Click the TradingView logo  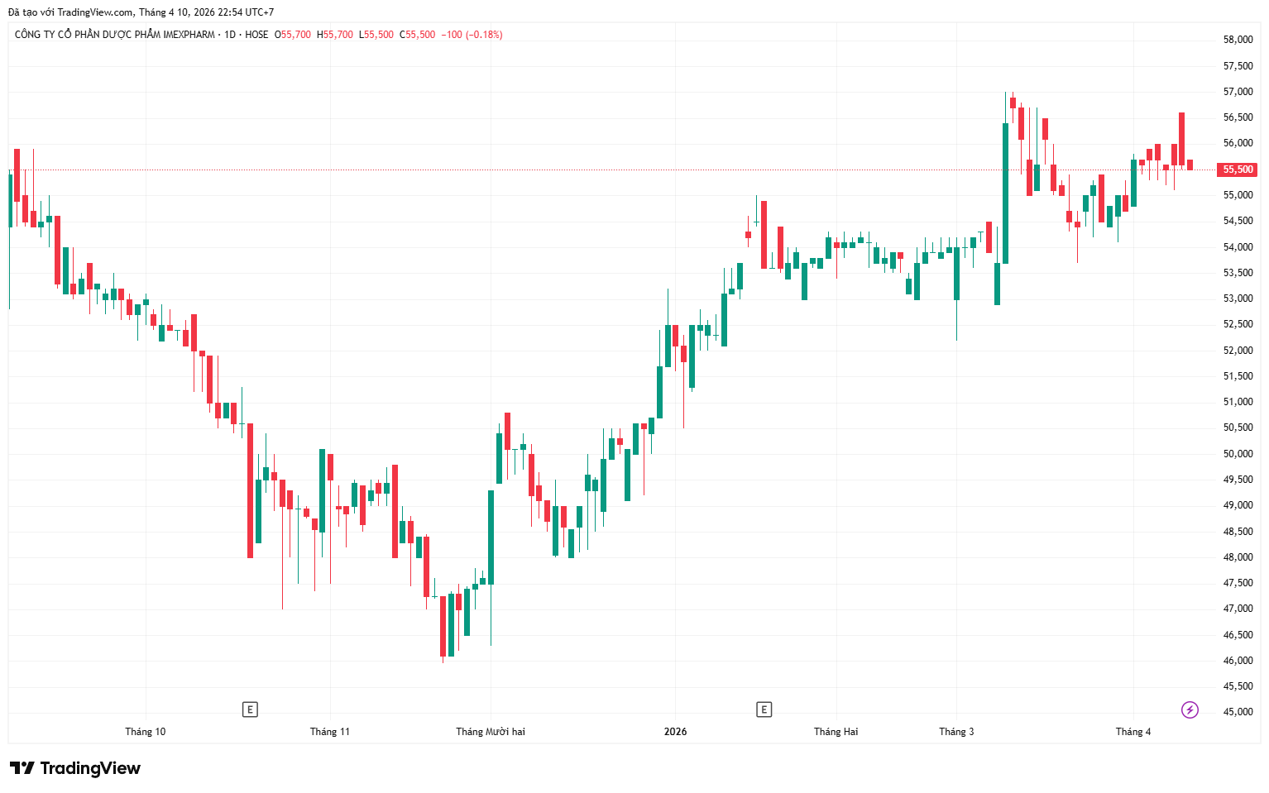pos(75,768)
